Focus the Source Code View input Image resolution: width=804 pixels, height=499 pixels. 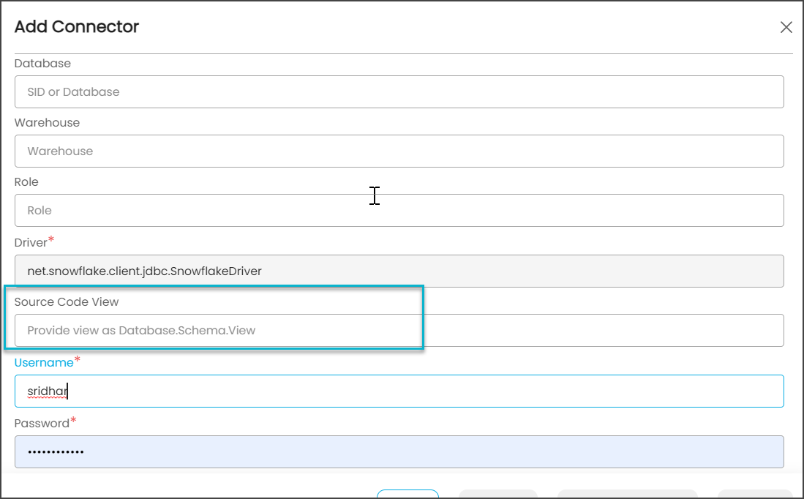(x=399, y=331)
